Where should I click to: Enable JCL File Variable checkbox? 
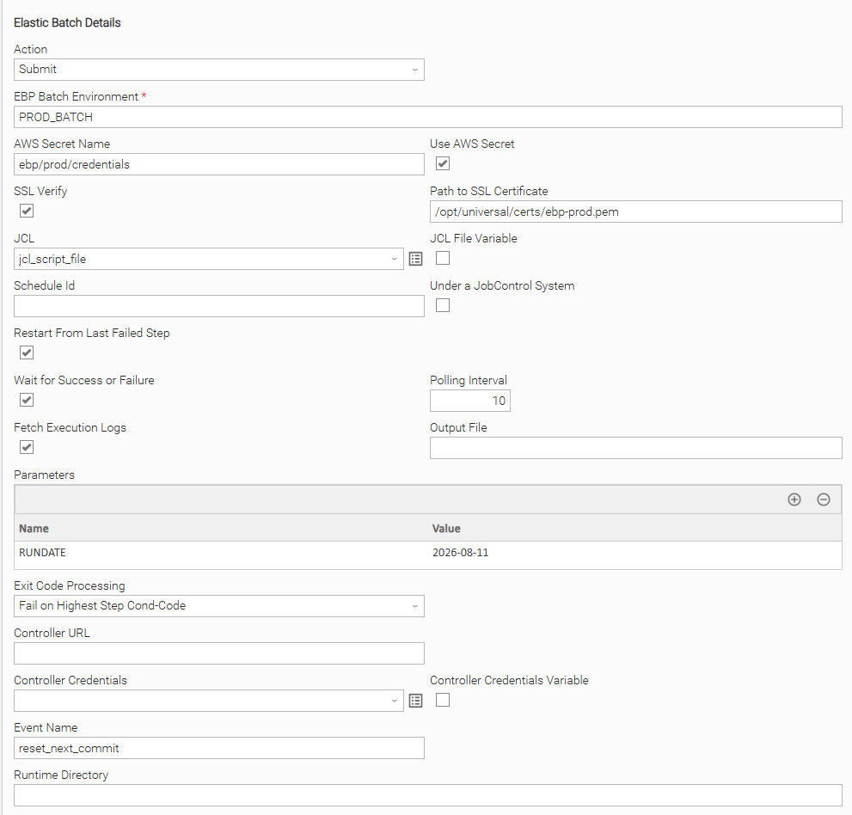click(x=443, y=258)
